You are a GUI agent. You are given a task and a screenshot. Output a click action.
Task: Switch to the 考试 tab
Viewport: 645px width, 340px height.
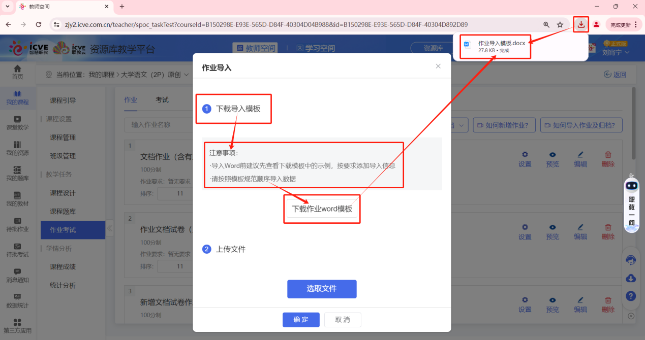[162, 100]
